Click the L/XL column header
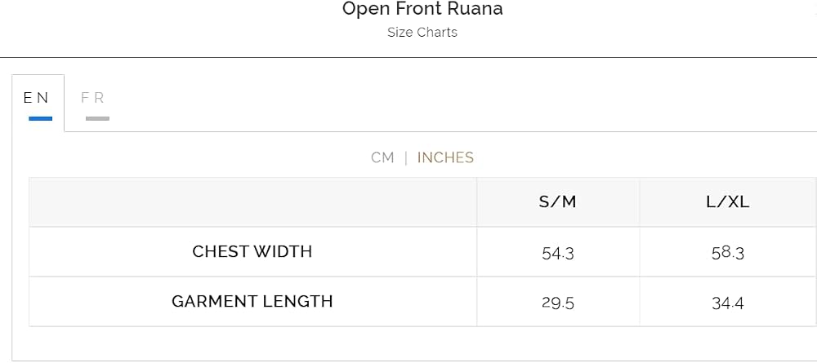 point(727,201)
